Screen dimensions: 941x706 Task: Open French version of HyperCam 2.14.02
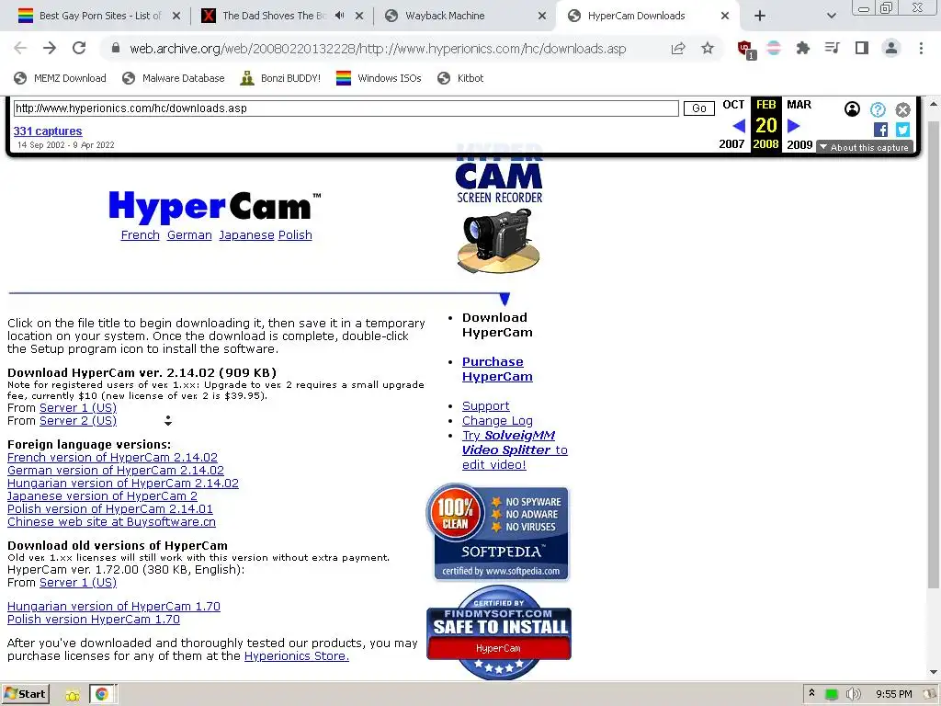112,458
